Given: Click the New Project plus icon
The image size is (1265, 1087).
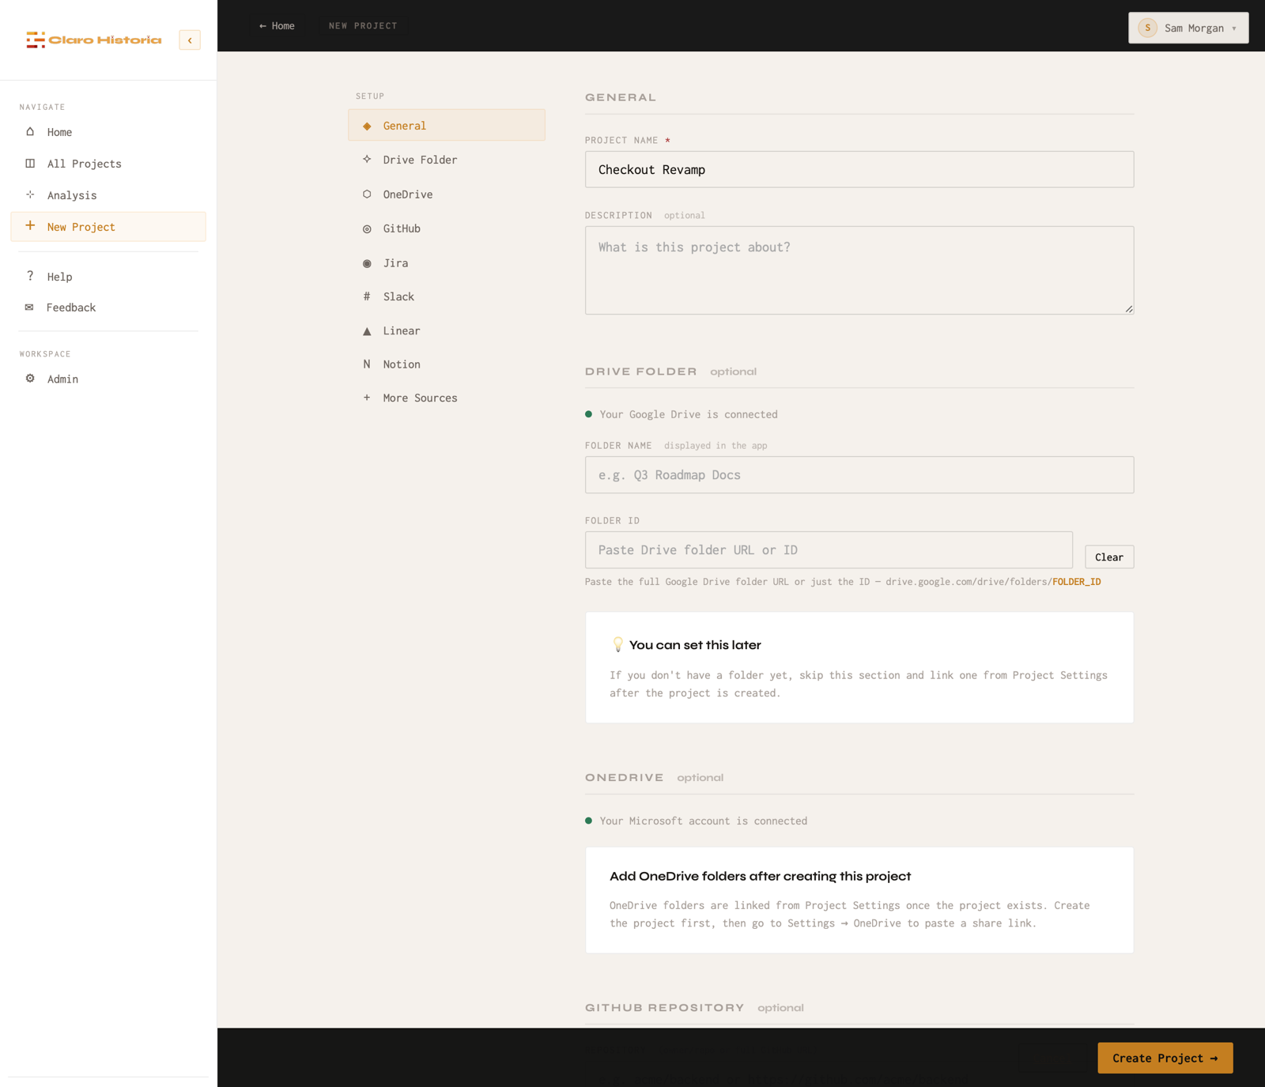Looking at the screenshot, I should [30, 226].
